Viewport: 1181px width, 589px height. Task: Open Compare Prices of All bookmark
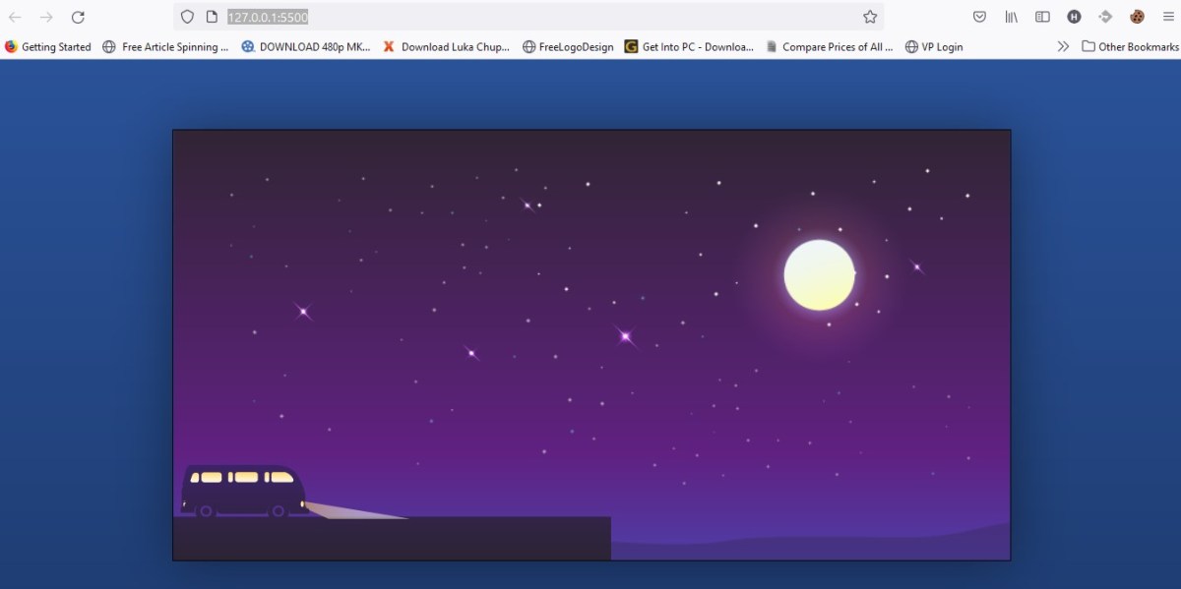(x=829, y=46)
